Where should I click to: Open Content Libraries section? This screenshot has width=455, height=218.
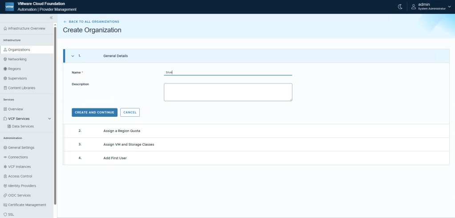click(x=21, y=88)
